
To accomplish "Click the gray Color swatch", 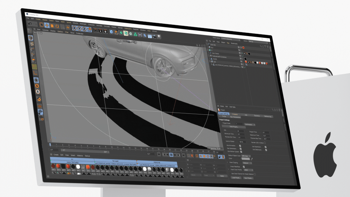I will [x=246, y=159].
